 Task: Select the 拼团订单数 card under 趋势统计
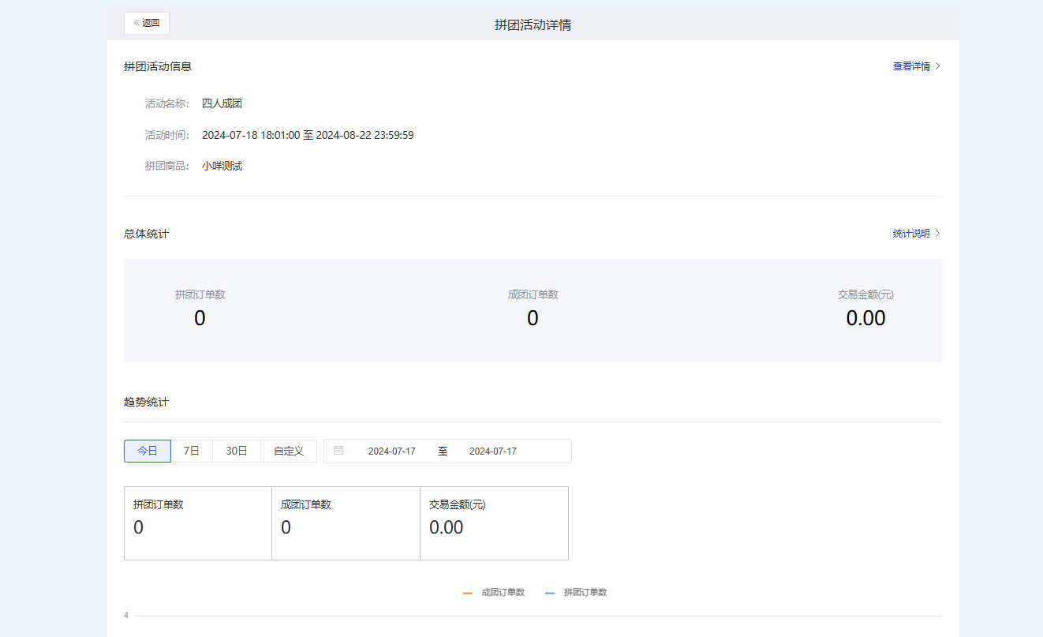coord(198,523)
